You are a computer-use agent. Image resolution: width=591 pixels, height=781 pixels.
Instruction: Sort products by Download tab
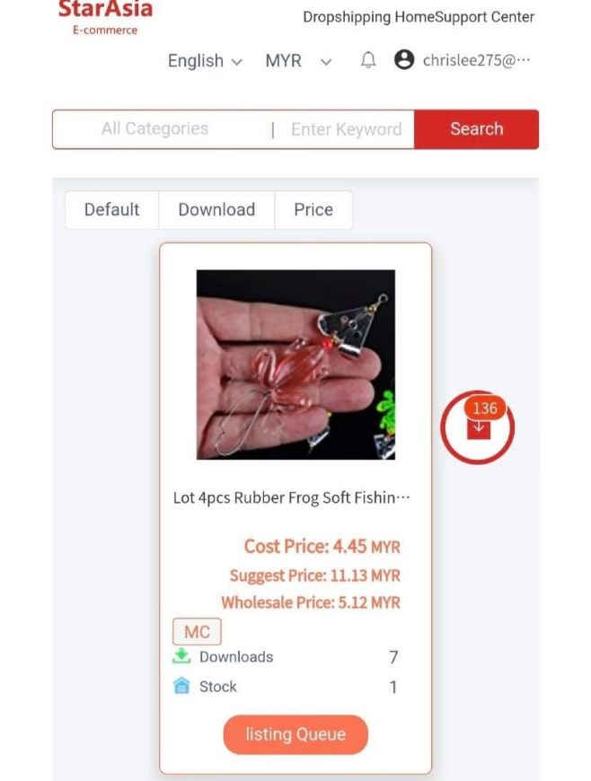pyautogui.click(x=216, y=210)
